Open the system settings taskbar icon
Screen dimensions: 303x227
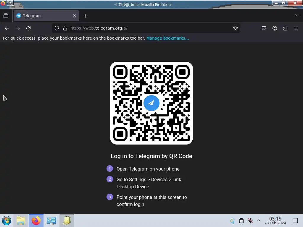51,220
